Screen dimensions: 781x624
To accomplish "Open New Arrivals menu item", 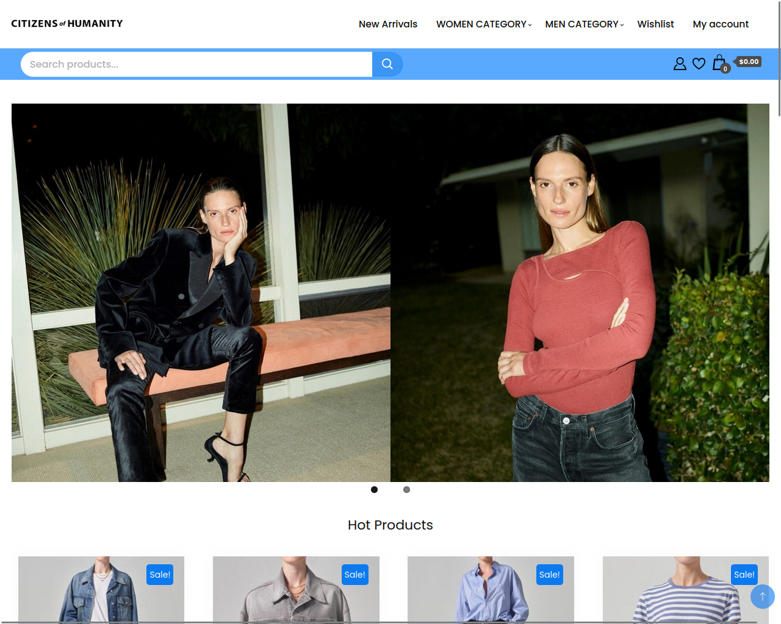I will tap(388, 24).
